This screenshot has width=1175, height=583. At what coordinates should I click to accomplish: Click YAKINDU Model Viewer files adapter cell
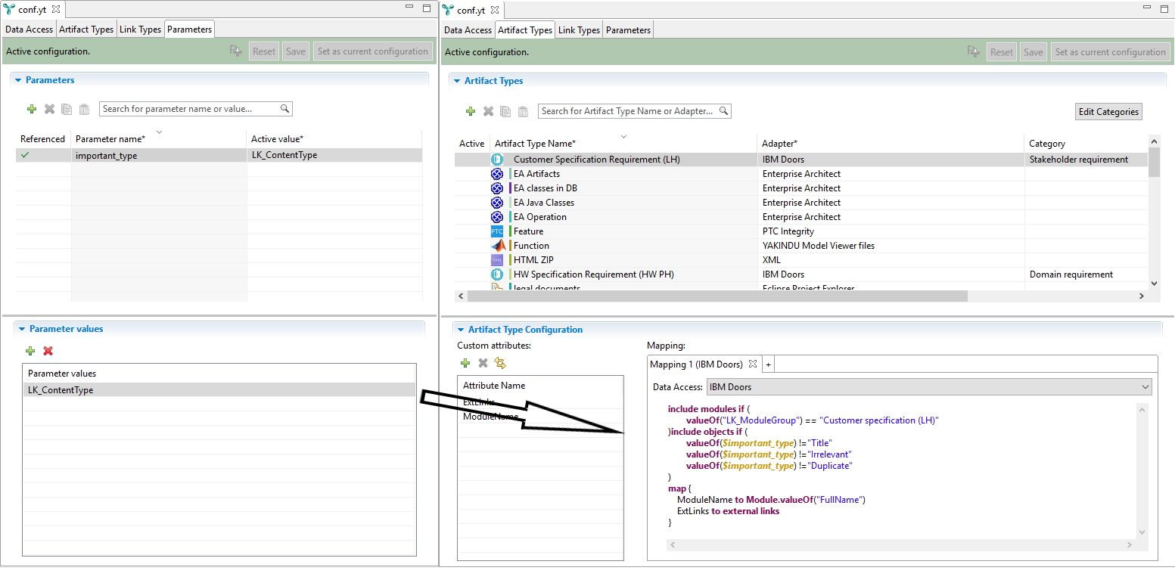(x=891, y=246)
